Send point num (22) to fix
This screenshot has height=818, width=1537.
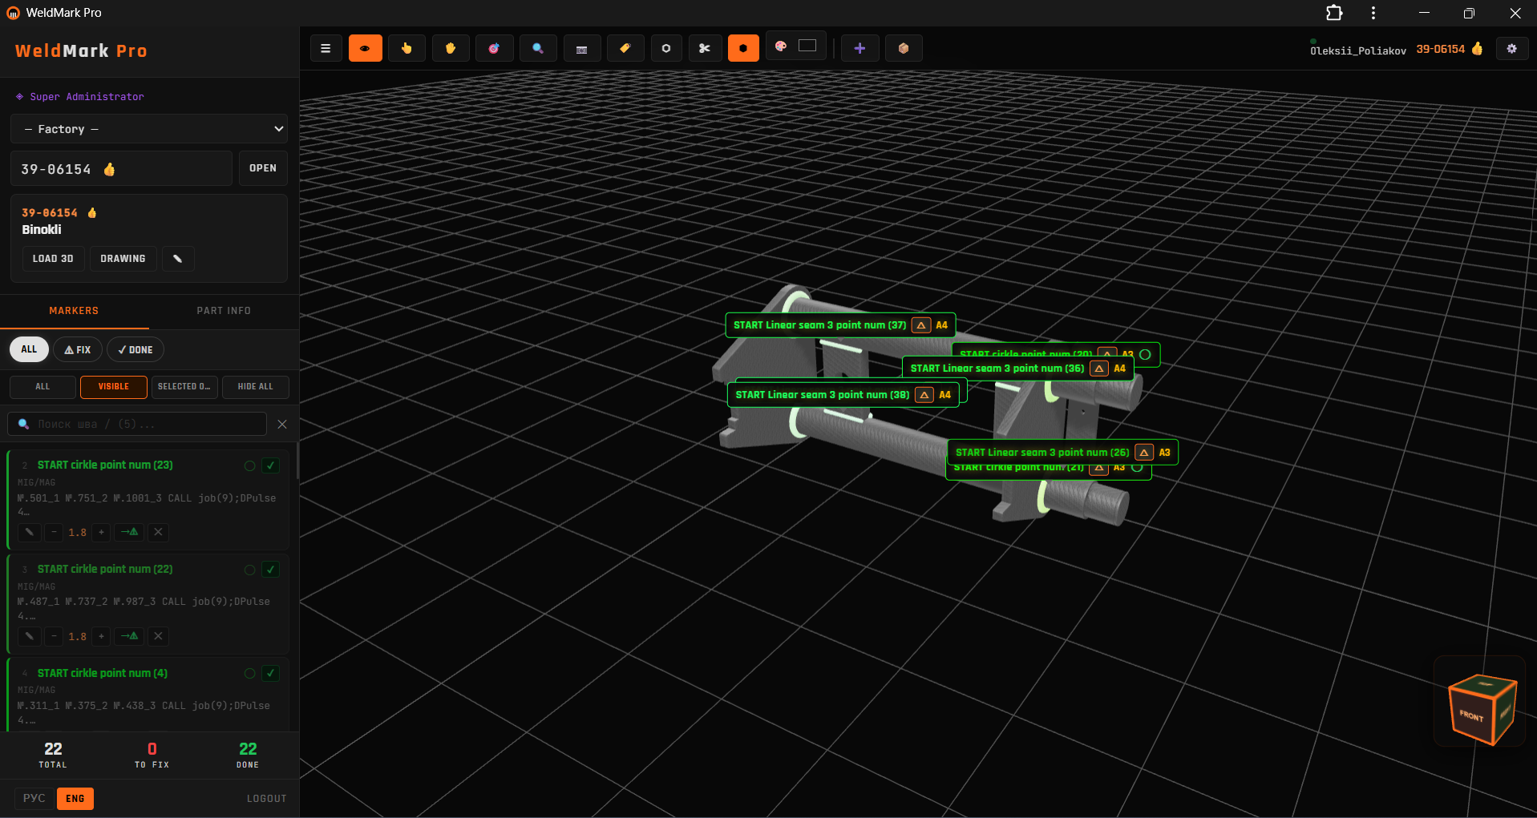(x=129, y=636)
